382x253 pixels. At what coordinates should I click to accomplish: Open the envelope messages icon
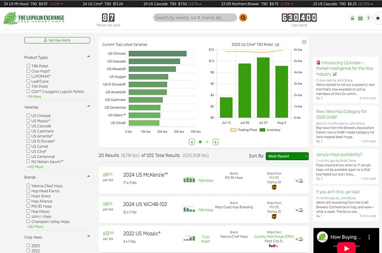[x=360, y=18]
